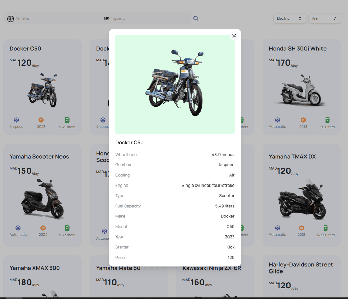Click the Yamaha Mate 50 card price 110
The height and width of the screenshot is (299, 348).
(110, 282)
